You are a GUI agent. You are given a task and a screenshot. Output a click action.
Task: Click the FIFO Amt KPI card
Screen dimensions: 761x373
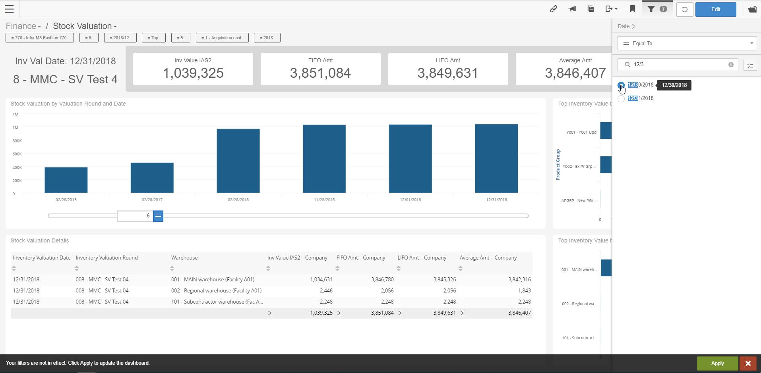click(321, 69)
